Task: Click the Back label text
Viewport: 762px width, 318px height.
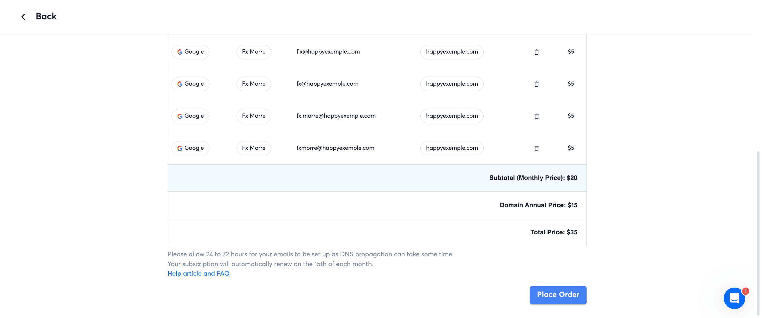Action: coord(46,16)
